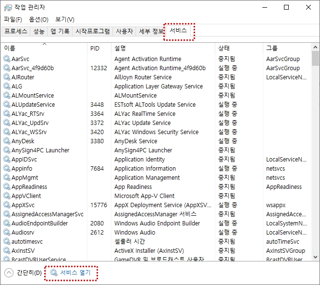This screenshot has height=285, width=320.
Task: Sort services by PID column header
Action: click(99, 48)
